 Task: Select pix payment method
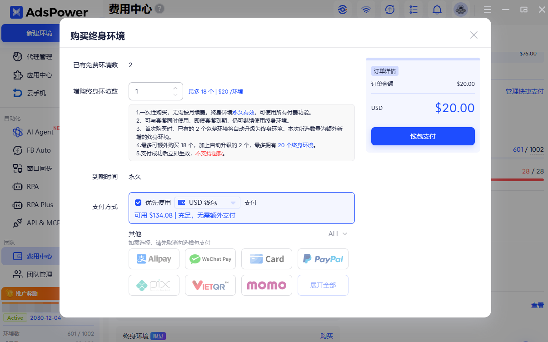tap(154, 285)
